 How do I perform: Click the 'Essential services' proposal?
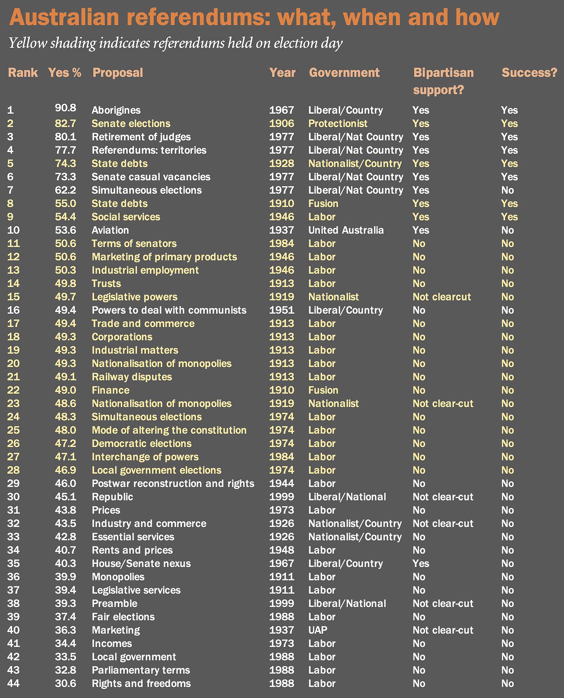pyautogui.click(x=133, y=537)
